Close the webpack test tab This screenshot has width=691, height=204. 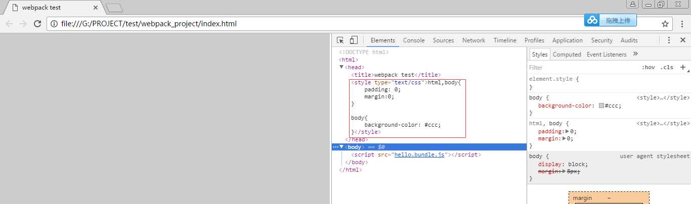pyautogui.click(x=96, y=8)
